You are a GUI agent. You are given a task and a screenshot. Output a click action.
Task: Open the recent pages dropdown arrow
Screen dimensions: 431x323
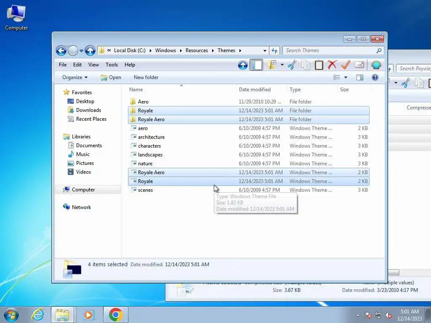click(x=81, y=51)
